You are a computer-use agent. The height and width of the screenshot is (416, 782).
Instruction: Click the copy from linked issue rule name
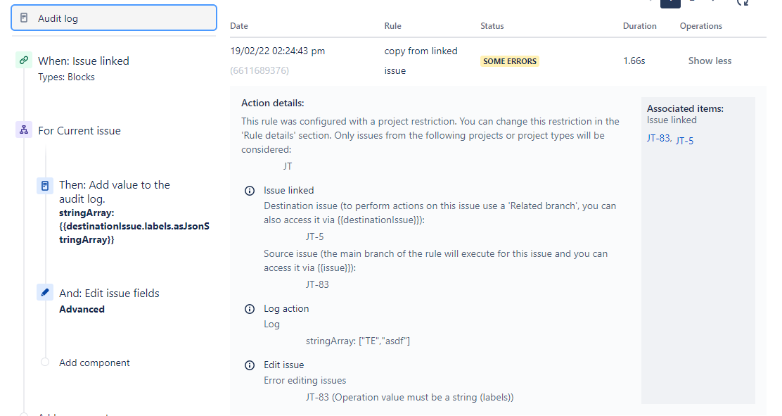point(421,61)
